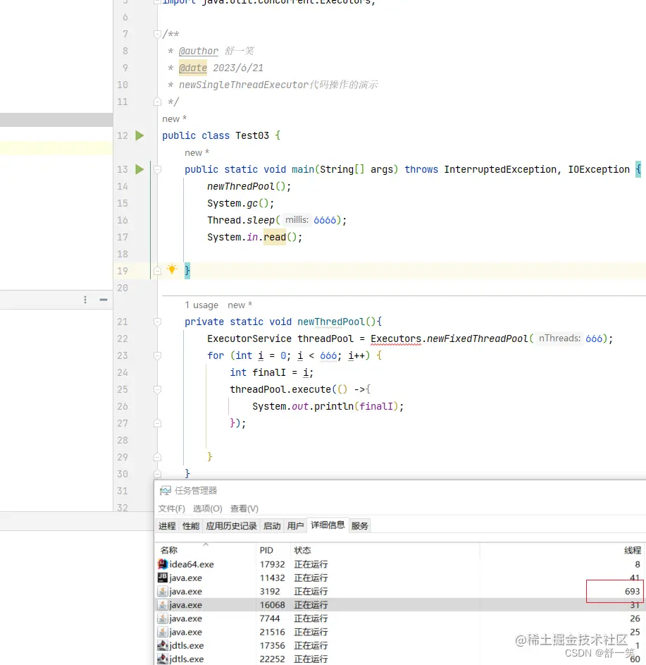The width and height of the screenshot is (646, 665).
Task: Open the 选项(O) menu in Task Manager
Action: pyautogui.click(x=208, y=508)
